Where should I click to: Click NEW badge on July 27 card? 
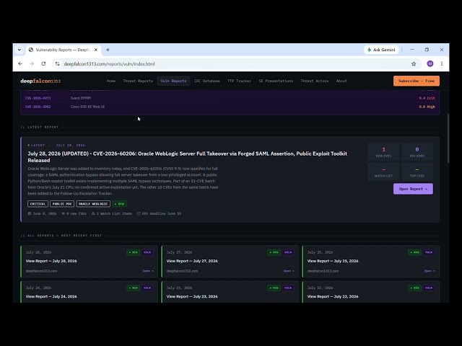tap(274, 252)
